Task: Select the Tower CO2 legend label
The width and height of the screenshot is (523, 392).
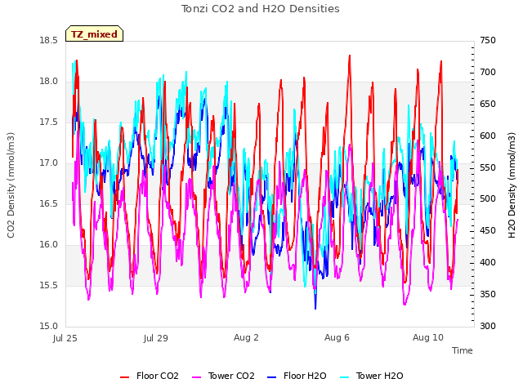Action: 231,376
